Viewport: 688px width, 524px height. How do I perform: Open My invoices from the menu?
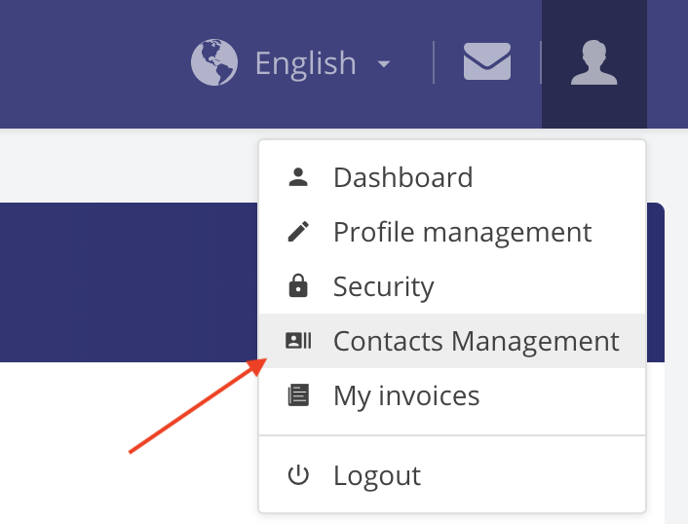coord(452,395)
